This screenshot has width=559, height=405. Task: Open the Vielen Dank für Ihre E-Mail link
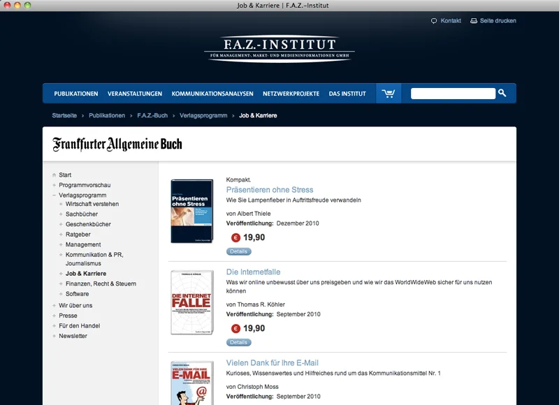(x=272, y=363)
